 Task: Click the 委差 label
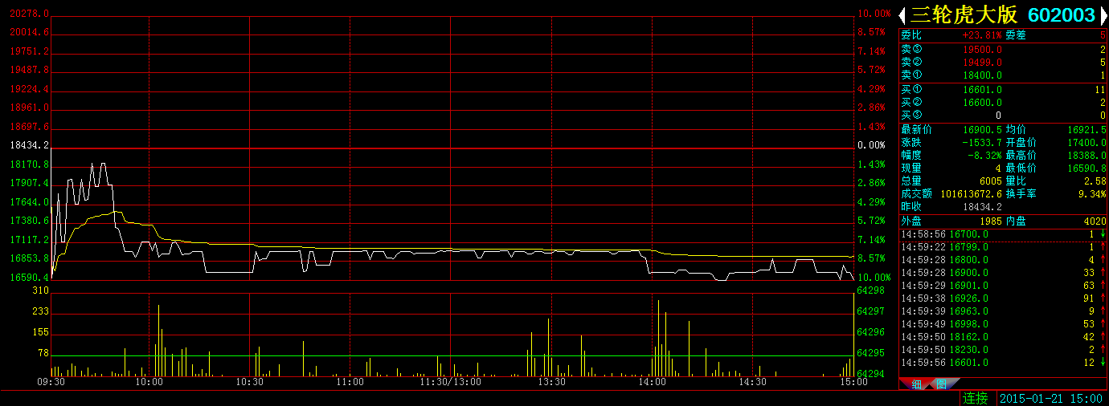coord(1016,35)
